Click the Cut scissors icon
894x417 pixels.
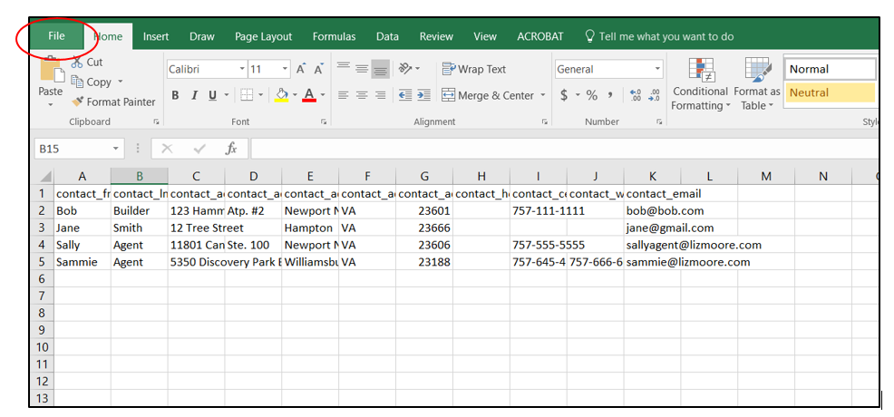coord(76,63)
